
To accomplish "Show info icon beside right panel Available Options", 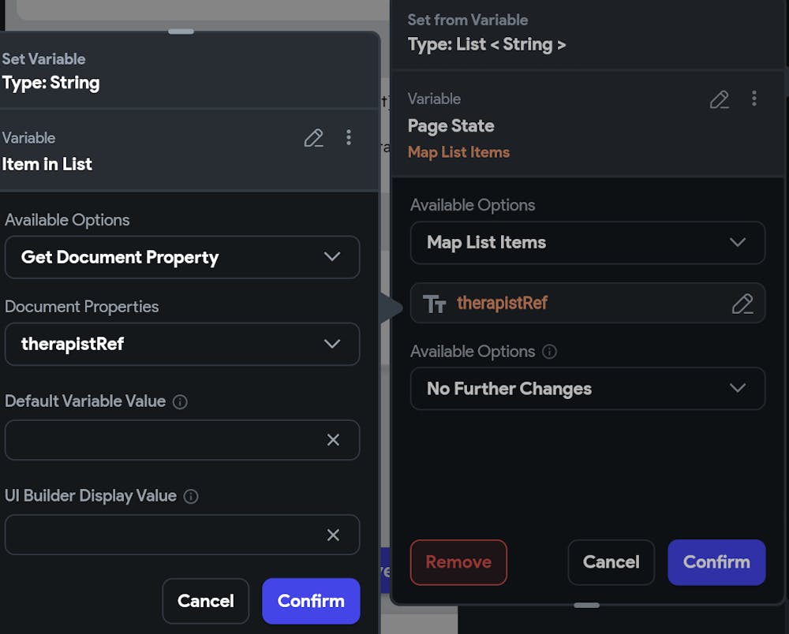I will point(549,352).
